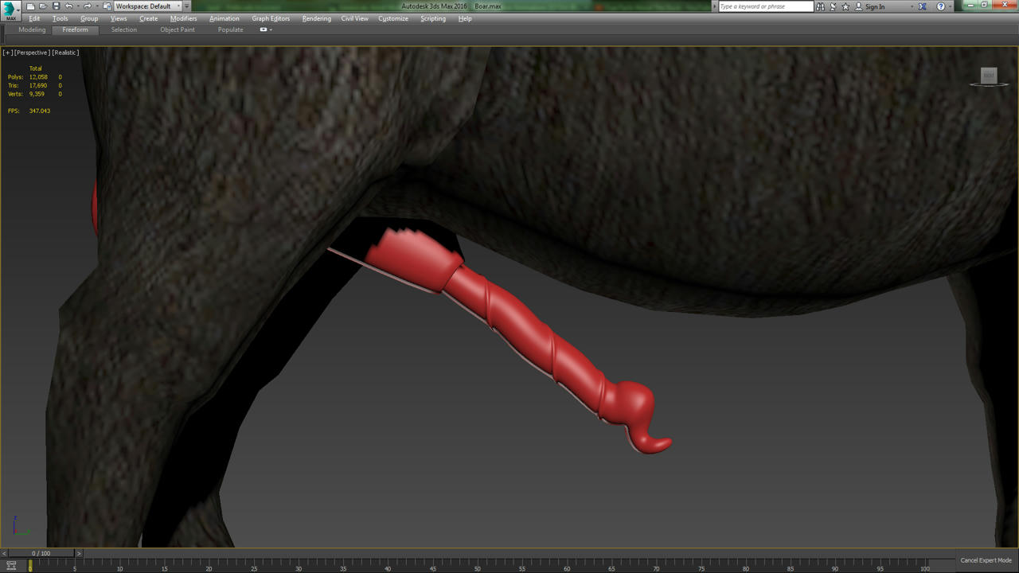The image size is (1019, 573).
Task: Step to next frame with slider right arrow
Action: [78, 553]
